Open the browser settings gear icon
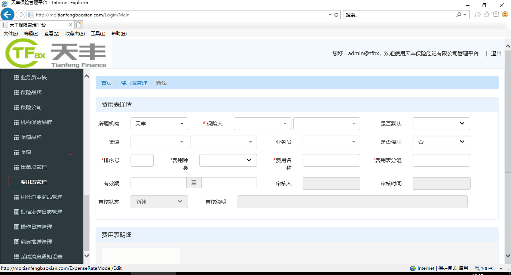This screenshot has width=511, height=275. tap(496, 15)
